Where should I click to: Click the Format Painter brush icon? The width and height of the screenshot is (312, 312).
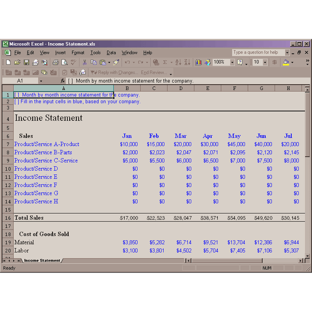(x=116, y=62)
